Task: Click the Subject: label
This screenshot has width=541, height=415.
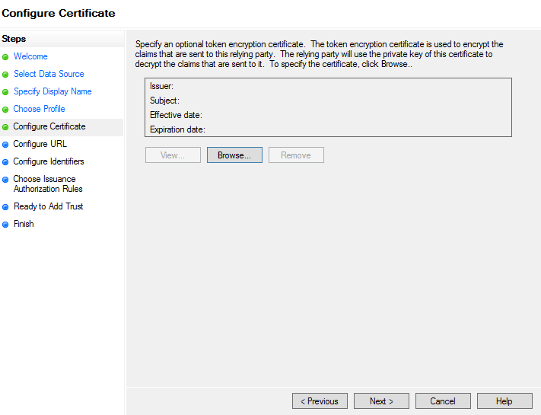Action: 164,101
